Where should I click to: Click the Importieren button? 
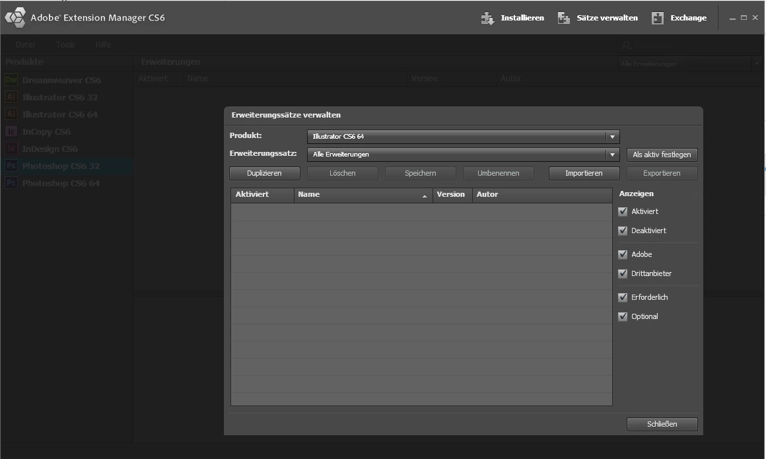[584, 173]
